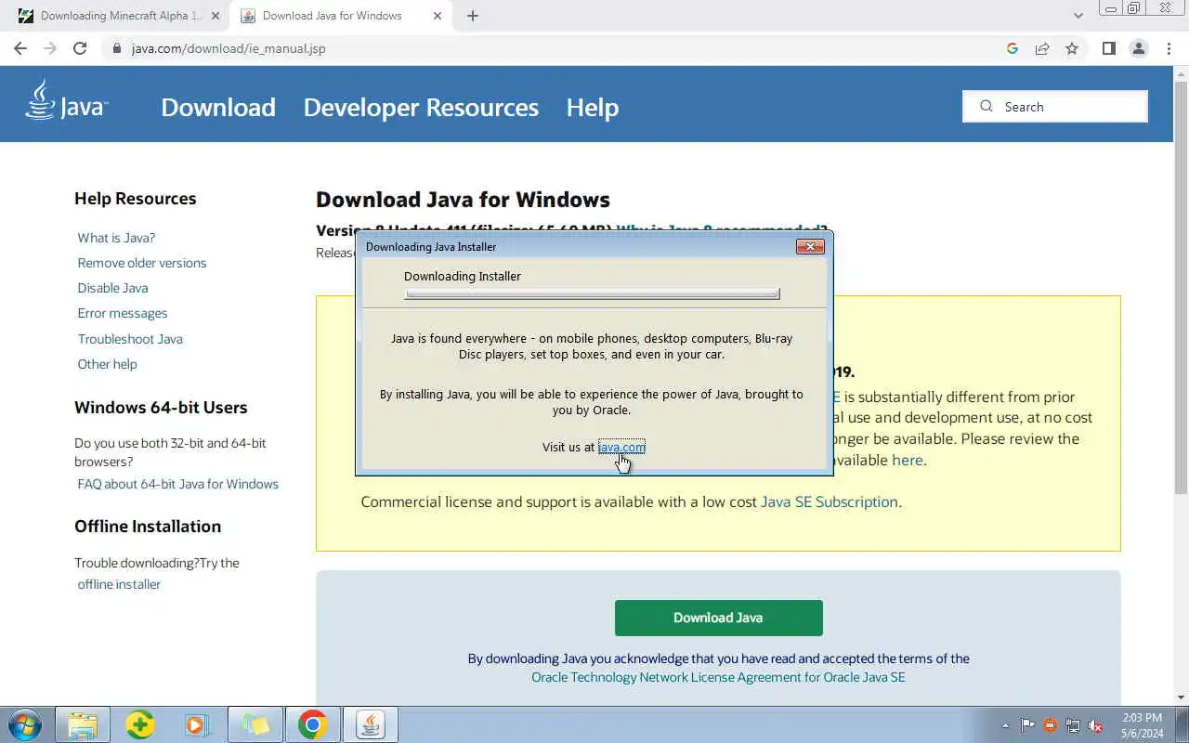Open the Chrome profile avatar
1189x743 pixels.
tap(1139, 48)
